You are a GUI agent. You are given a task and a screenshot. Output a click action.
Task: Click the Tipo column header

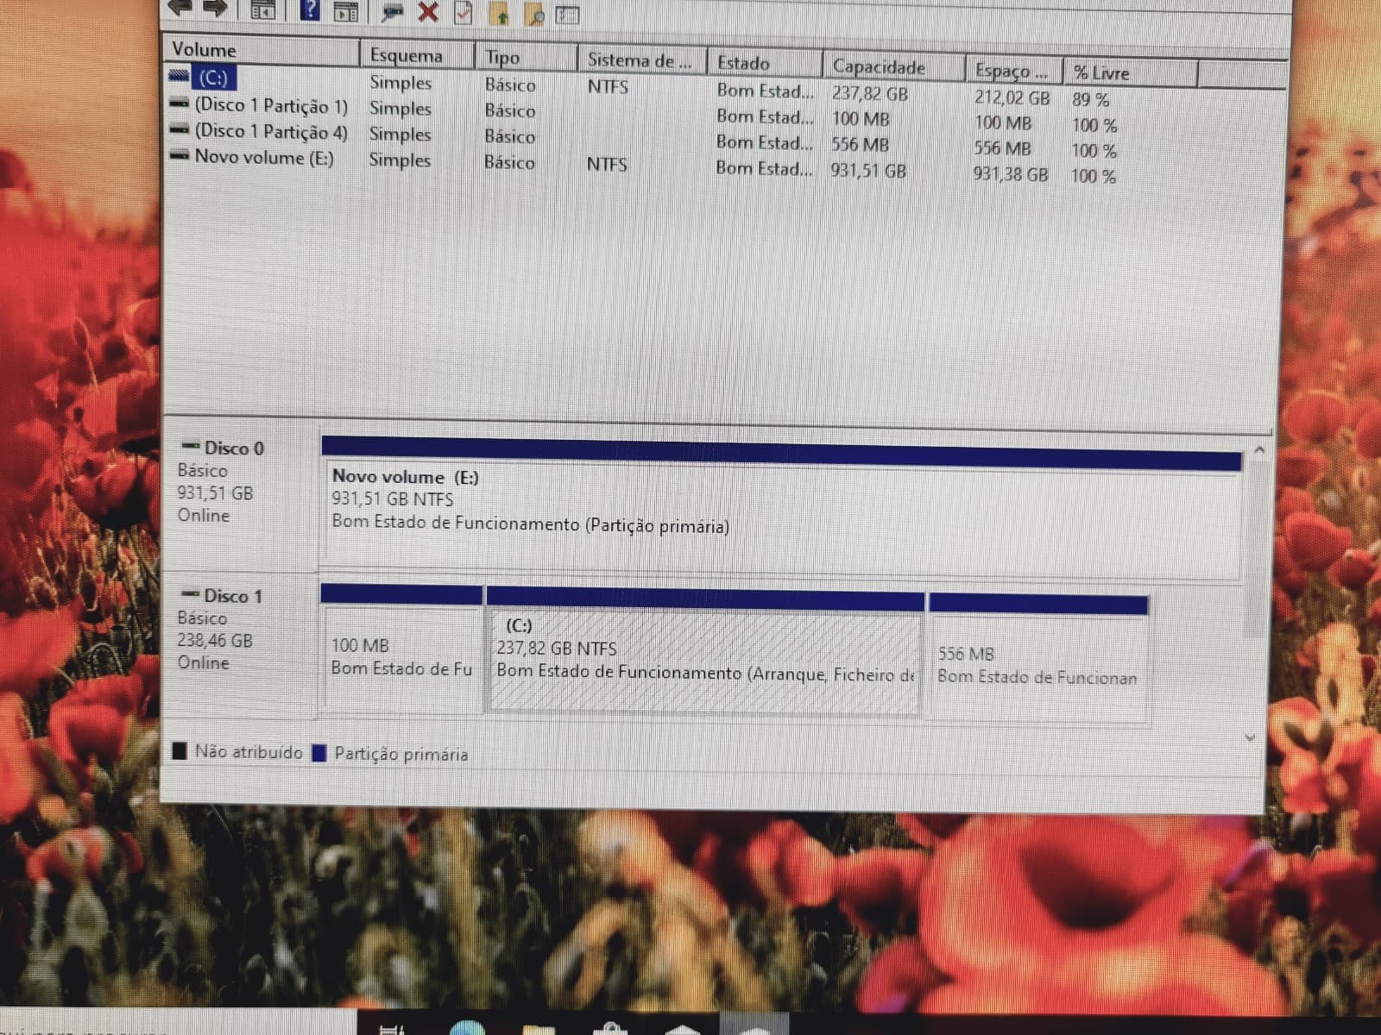click(x=526, y=59)
